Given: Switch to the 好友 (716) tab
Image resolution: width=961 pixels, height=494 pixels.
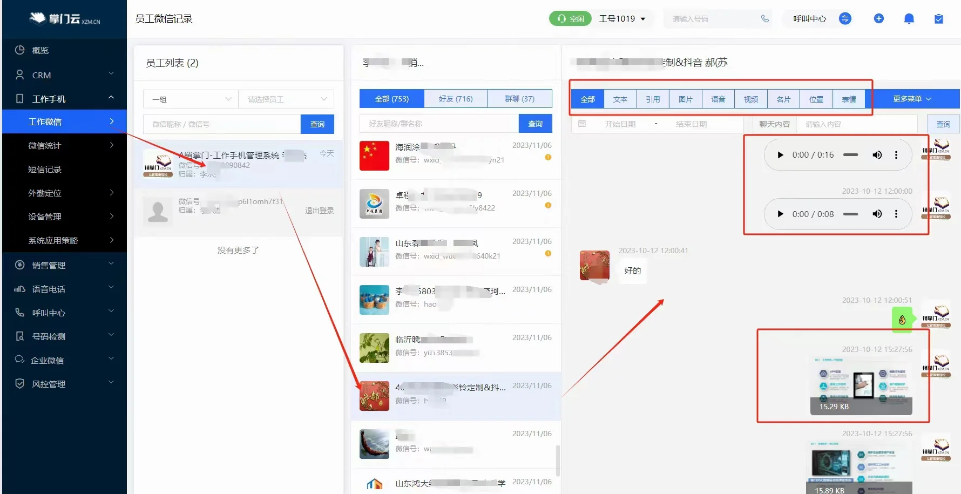Looking at the screenshot, I should (x=456, y=98).
